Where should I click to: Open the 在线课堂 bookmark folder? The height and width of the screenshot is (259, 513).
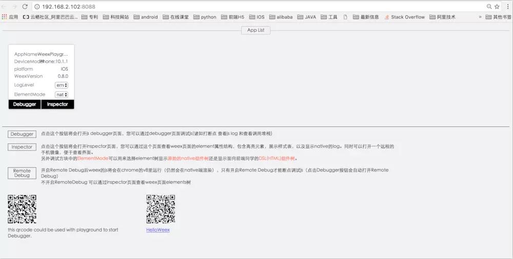(175, 17)
